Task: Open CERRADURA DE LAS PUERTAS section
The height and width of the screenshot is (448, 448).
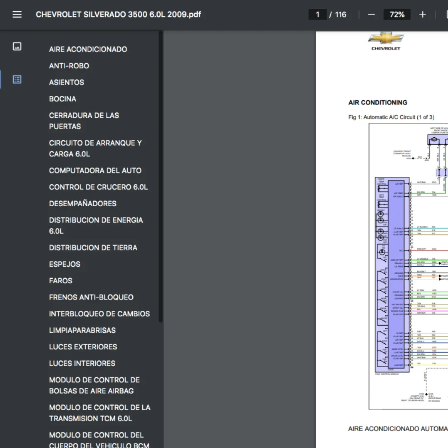Action: 84,121
